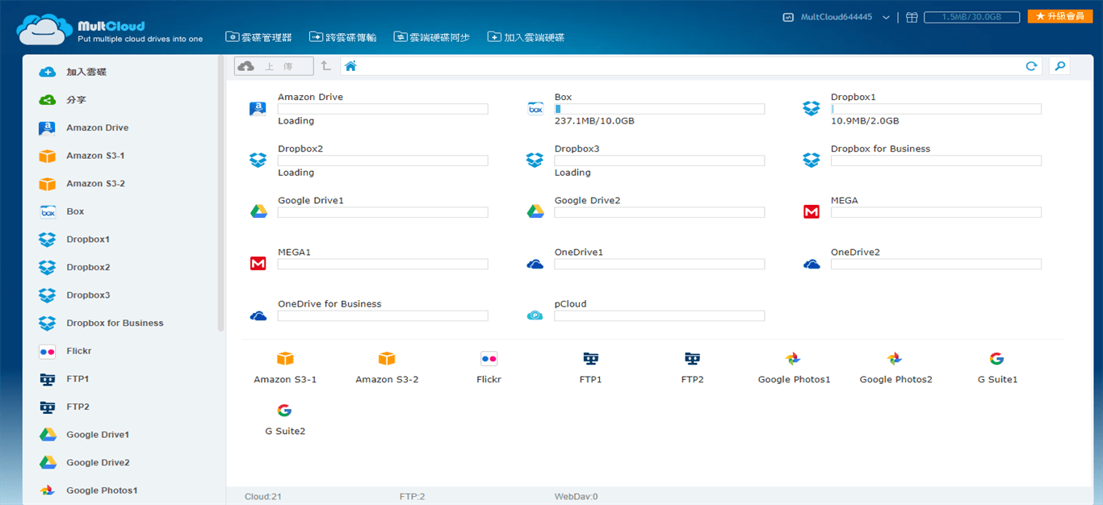The height and width of the screenshot is (505, 1103).
Task: Open G Suite2 icon in main panel
Action: [x=284, y=411]
